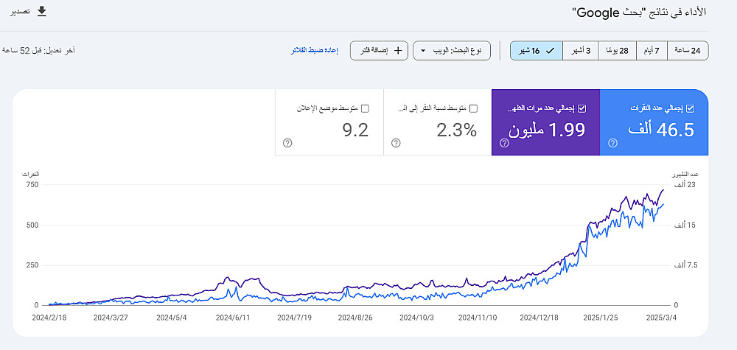Enable the average position checkbox
Image resolution: width=737 pixels, height=350 pixels.
point(365,108)
